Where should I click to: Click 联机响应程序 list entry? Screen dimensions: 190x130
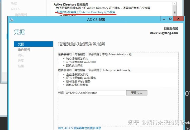coord(74,66)
